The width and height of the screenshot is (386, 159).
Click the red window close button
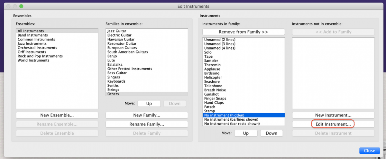9,6
